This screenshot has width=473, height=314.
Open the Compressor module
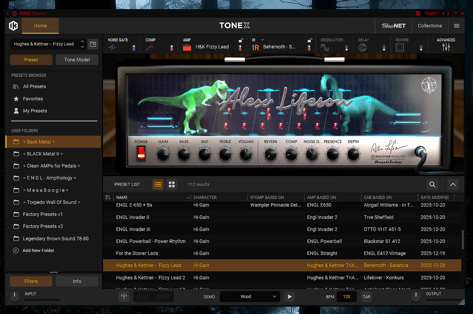pyautogui.click(x=150, y=47)
